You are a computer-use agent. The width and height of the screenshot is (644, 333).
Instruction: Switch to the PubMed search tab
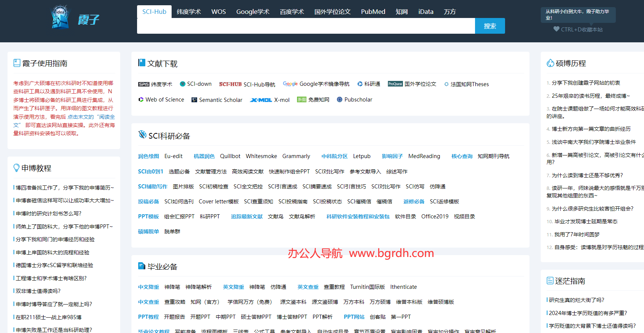(x=373, y=12)
